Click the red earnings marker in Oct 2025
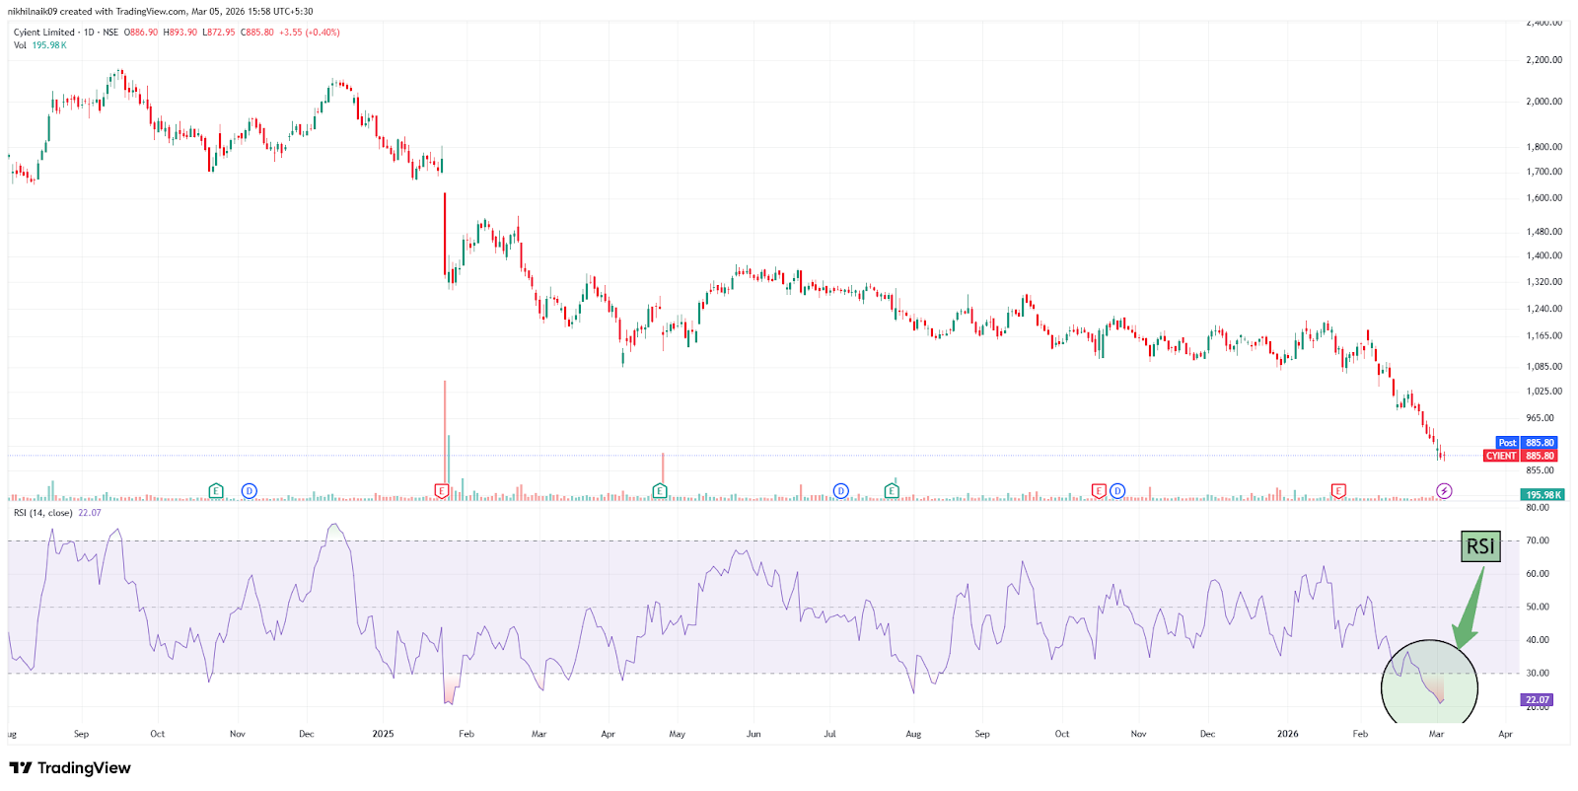This screenshot has height=791, width=1578. pyautogui.click(x=1099, y=491)
